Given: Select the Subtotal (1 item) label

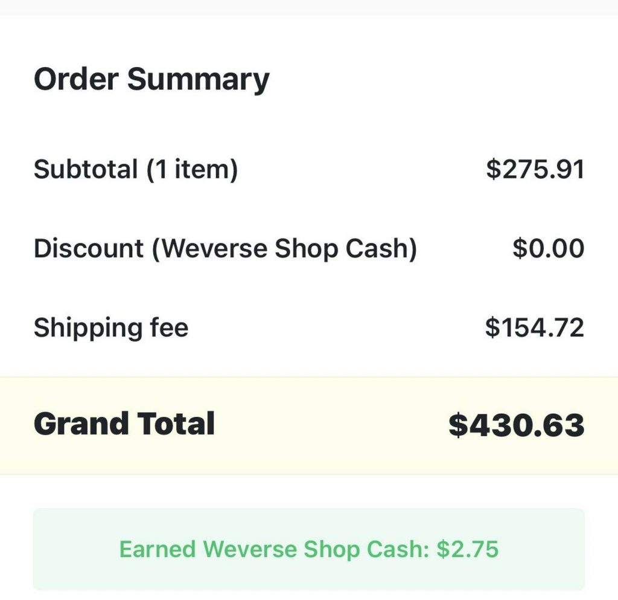Looking at the screenshot, I should (136, 170).
